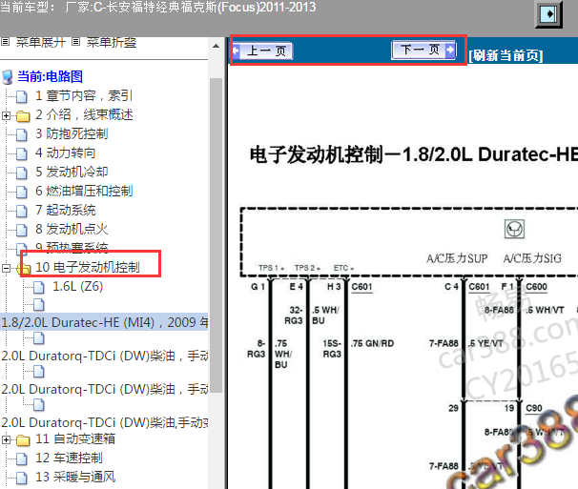Open 1 章节内容，索引 tree item

[84, 96]
